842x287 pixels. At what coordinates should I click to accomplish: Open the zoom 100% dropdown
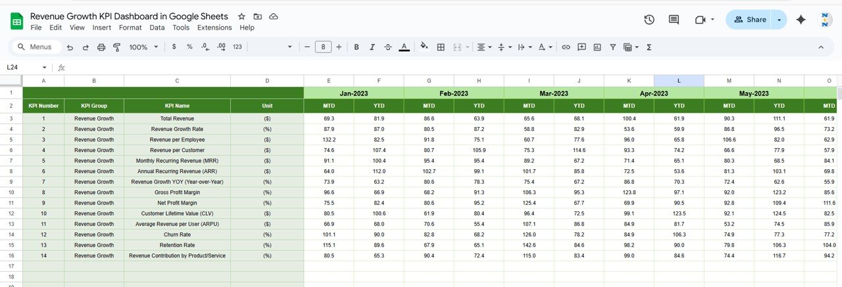[x=143, y=47]
